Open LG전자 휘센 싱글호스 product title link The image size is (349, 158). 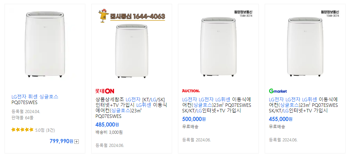click(35, 100)
